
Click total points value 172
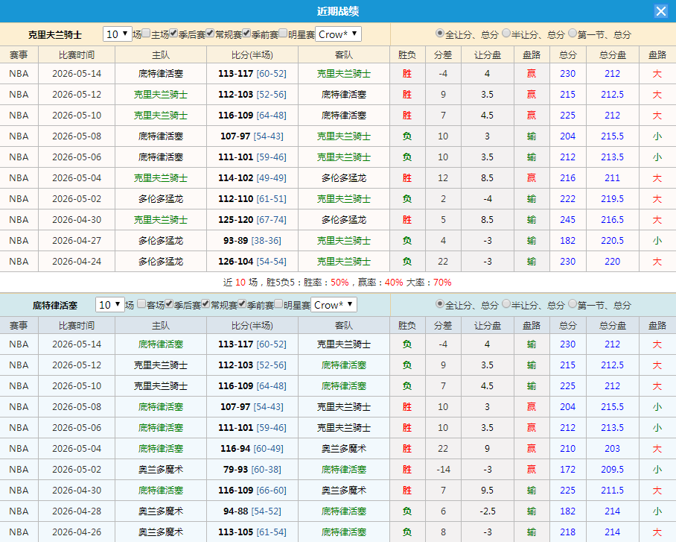568,470
